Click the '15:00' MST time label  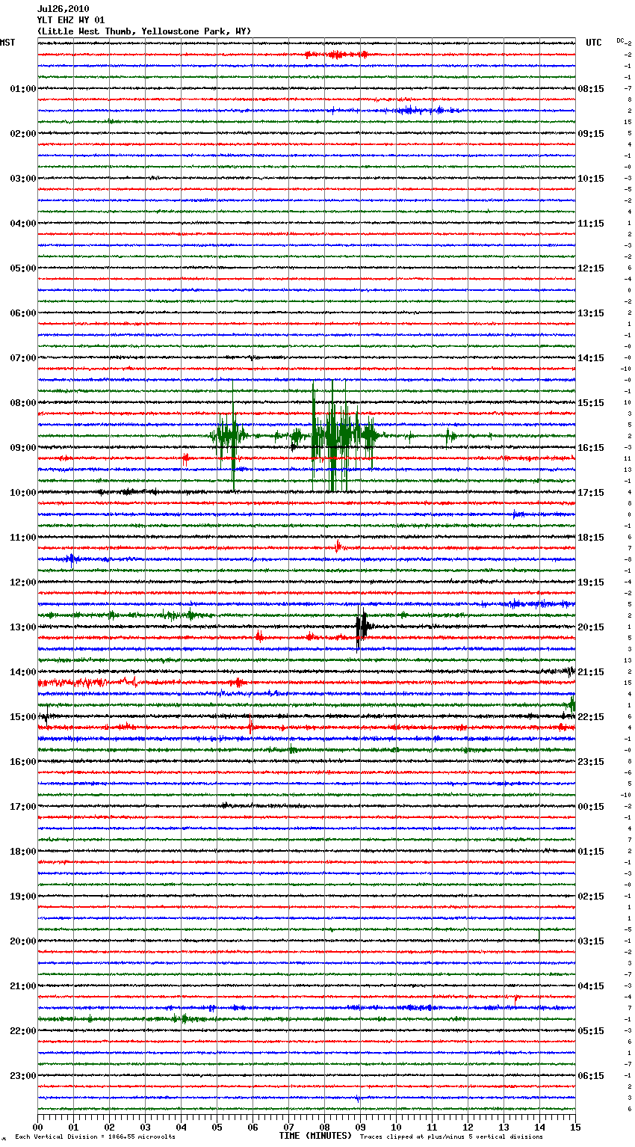pos(22,717)
